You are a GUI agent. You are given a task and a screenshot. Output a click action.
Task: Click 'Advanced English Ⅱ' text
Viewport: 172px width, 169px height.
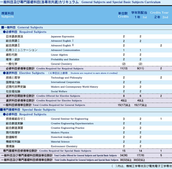62,45
